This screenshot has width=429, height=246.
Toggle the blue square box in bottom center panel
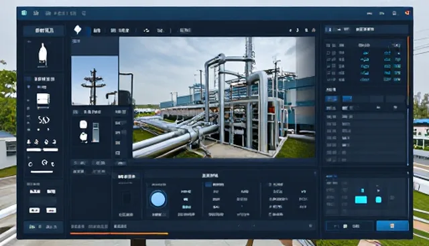[208, 184]
